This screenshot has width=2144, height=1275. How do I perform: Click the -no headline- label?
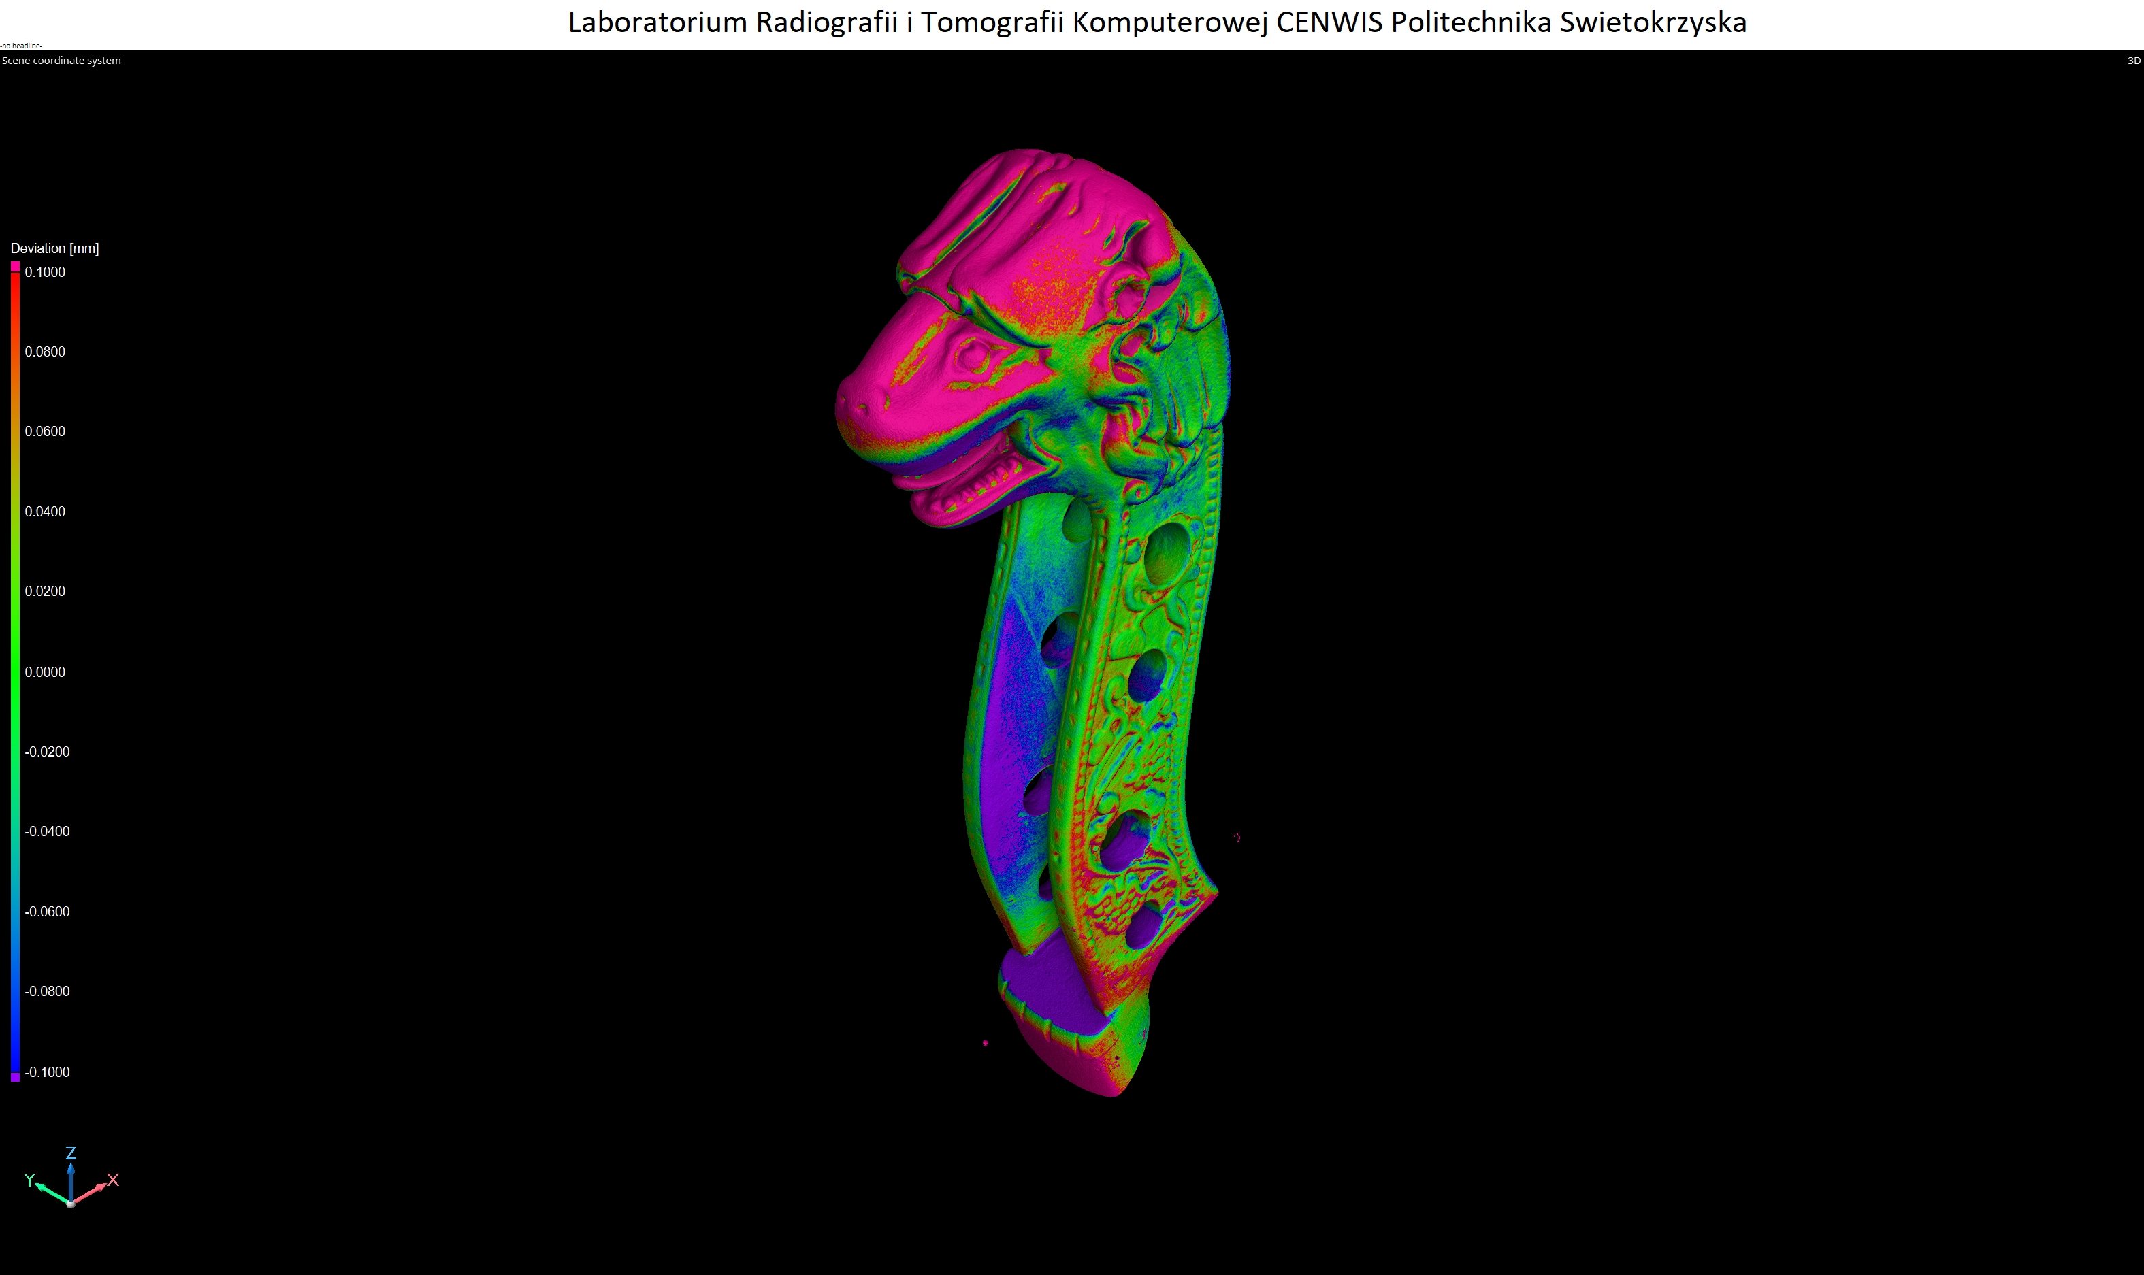(x=22, y=46)
